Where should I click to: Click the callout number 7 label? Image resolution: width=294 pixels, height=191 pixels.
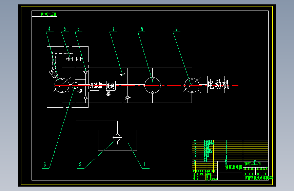(x=113, y=29)
